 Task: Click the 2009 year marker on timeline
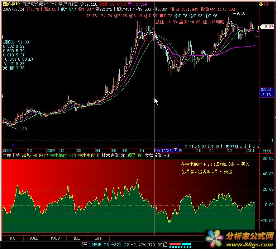click(51, 151)
